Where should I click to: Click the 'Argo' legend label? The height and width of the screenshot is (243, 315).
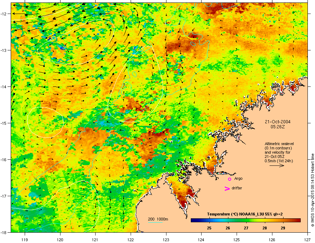(238, 179)
